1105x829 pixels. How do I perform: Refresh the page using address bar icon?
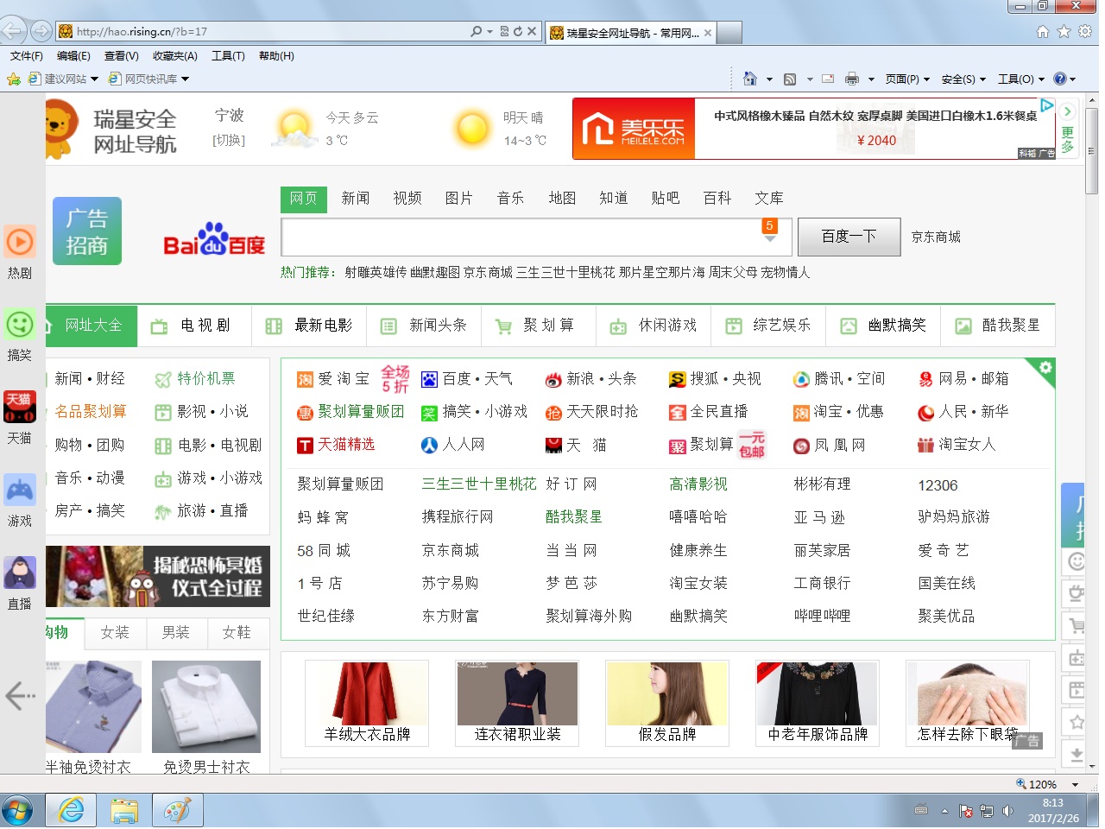point(518,32)
